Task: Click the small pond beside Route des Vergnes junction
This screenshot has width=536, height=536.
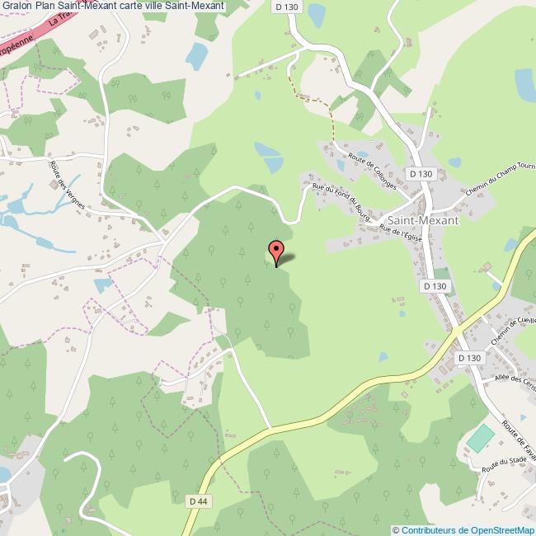Action: coord(103,285)
